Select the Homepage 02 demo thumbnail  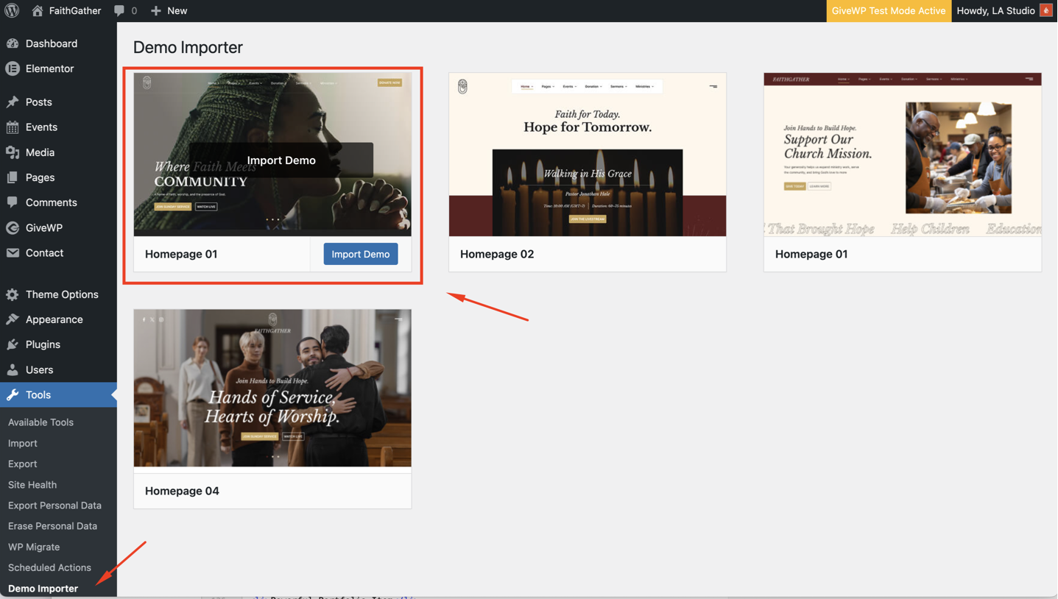click(587, 155)
